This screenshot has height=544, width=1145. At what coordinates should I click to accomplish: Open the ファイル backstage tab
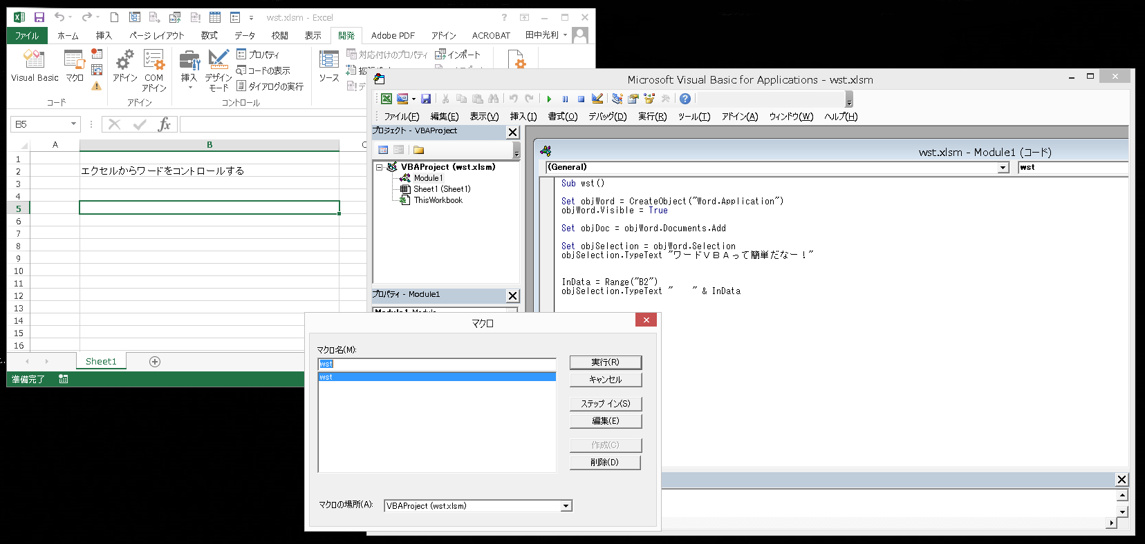(x=27, y=35)
